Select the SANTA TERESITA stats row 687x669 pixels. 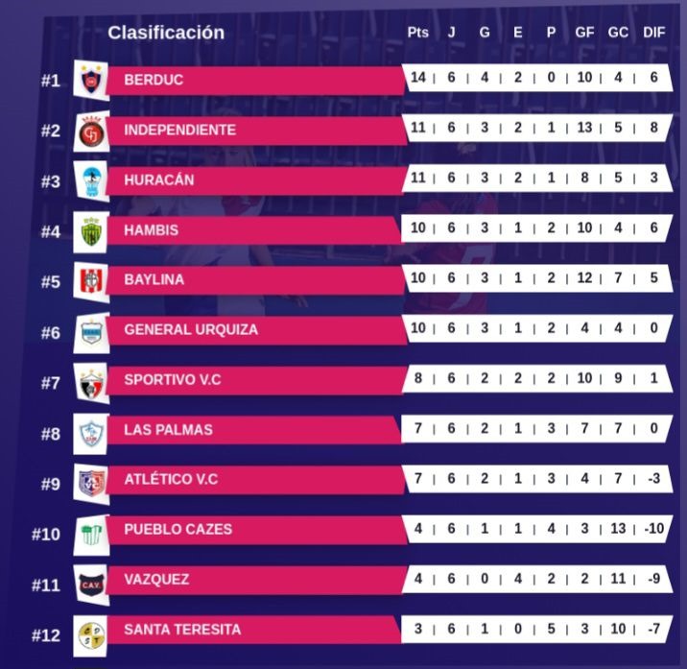click(535, 630)
